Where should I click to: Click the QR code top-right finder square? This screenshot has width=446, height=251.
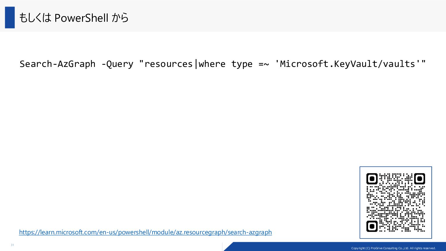point(420,179)
